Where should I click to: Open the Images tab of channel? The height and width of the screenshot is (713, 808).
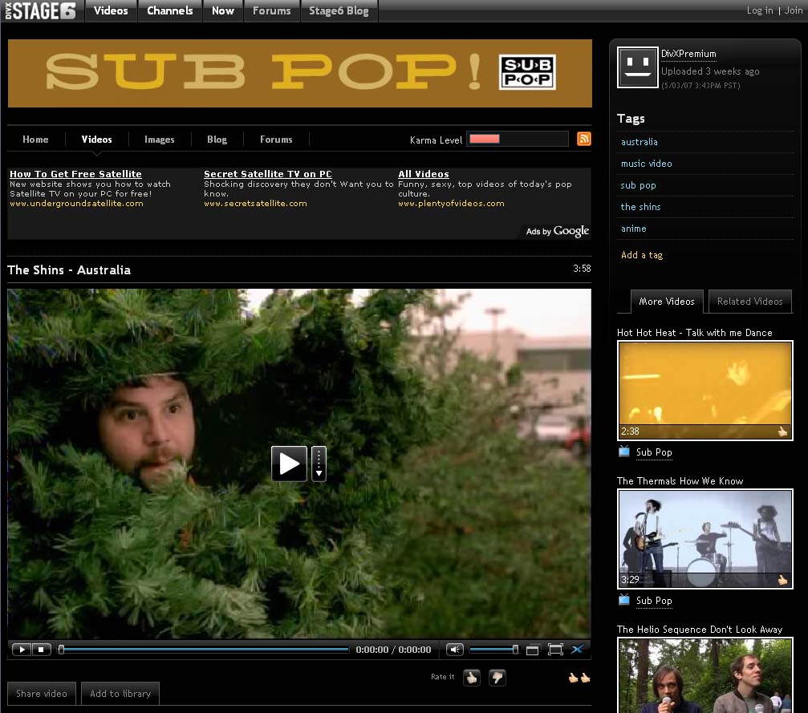[159, 140]
